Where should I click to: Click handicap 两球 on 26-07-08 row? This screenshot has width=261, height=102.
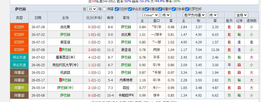(x=156, y=50)
